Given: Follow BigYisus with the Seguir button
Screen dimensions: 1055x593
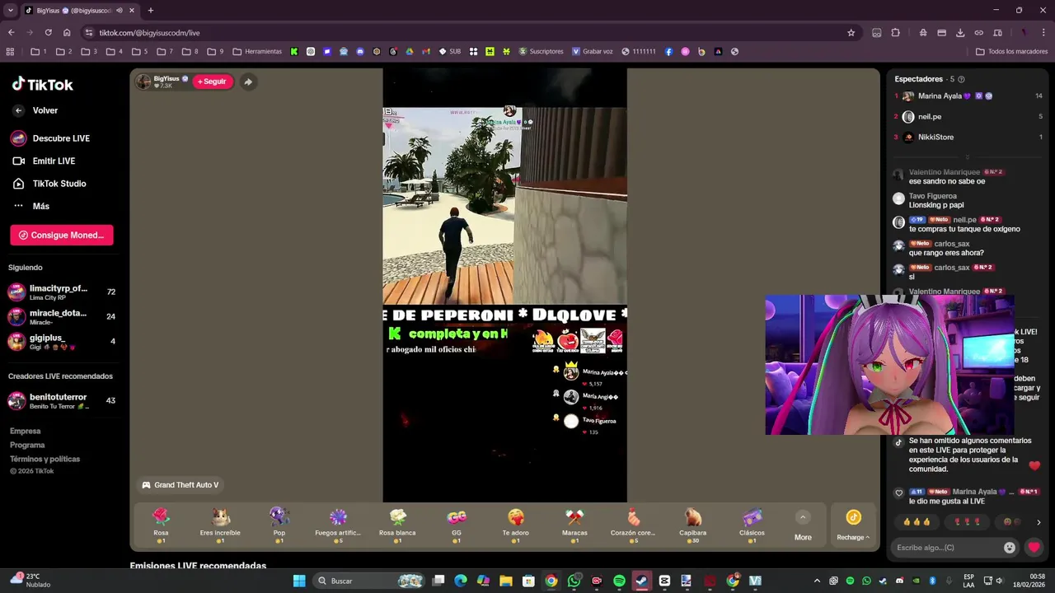Looking at the screenshot, I should click(212, 82).
